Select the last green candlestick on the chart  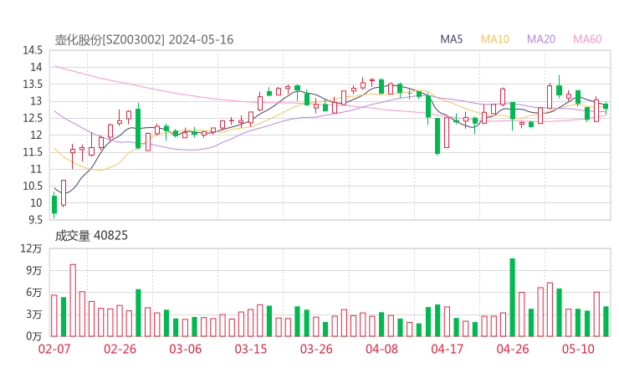[x=606, y=106]
